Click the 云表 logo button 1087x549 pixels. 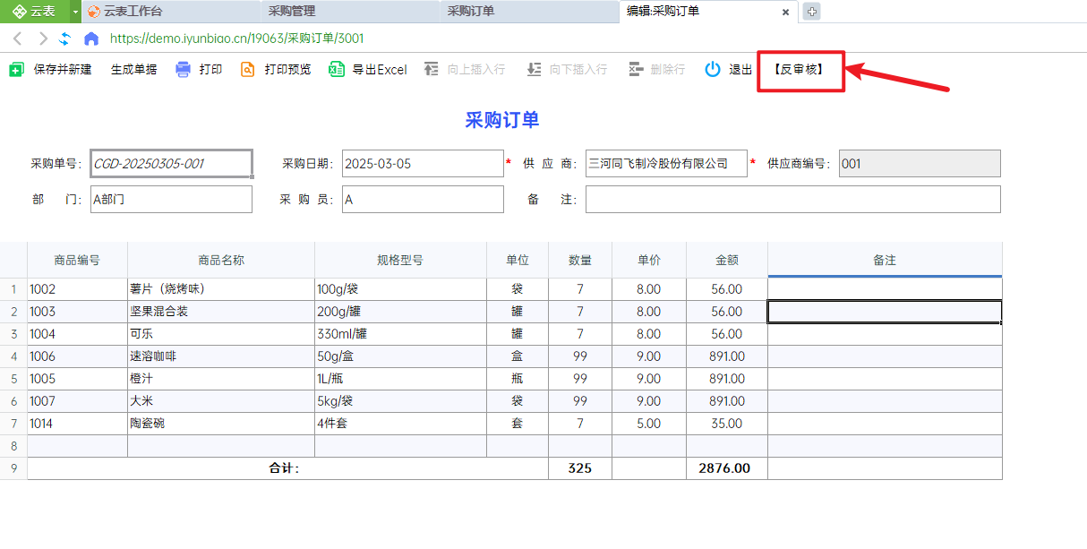click(35, 12)
